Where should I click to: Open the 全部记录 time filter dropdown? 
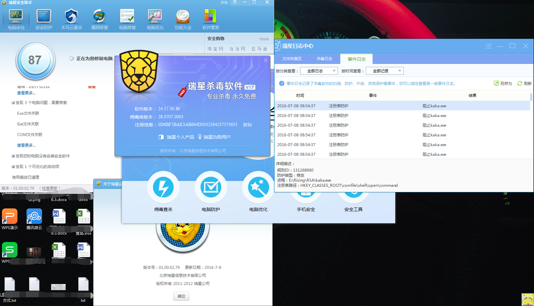pyautogui.click(x=385, y=71)
